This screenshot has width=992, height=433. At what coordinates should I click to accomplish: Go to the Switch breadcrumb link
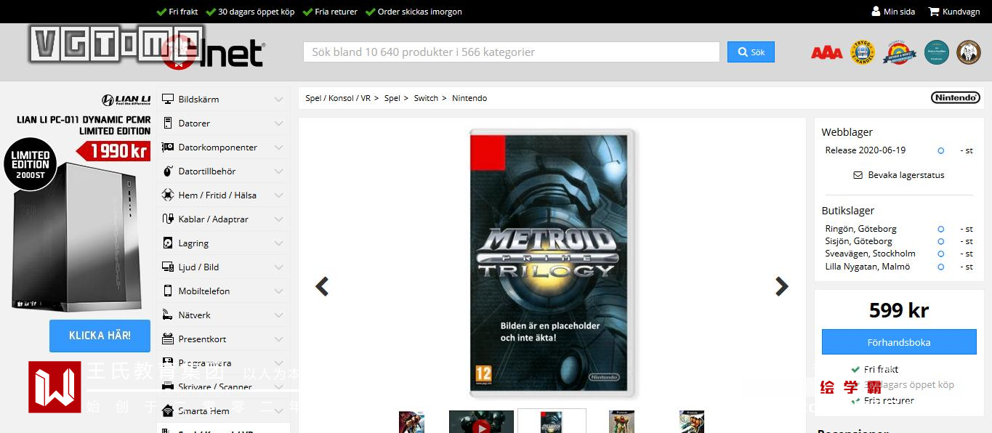(x=426, y=98)
